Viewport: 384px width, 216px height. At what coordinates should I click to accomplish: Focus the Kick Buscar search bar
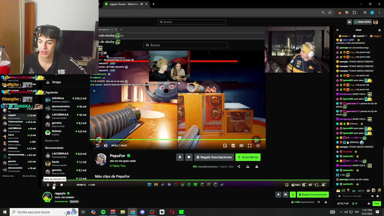pos(192,22)
